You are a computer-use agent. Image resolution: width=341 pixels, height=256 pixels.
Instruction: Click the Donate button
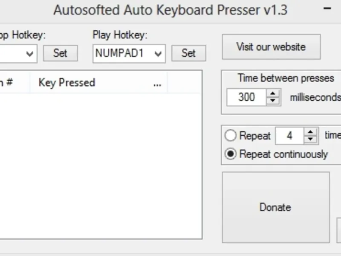click(x=275, y=207)
